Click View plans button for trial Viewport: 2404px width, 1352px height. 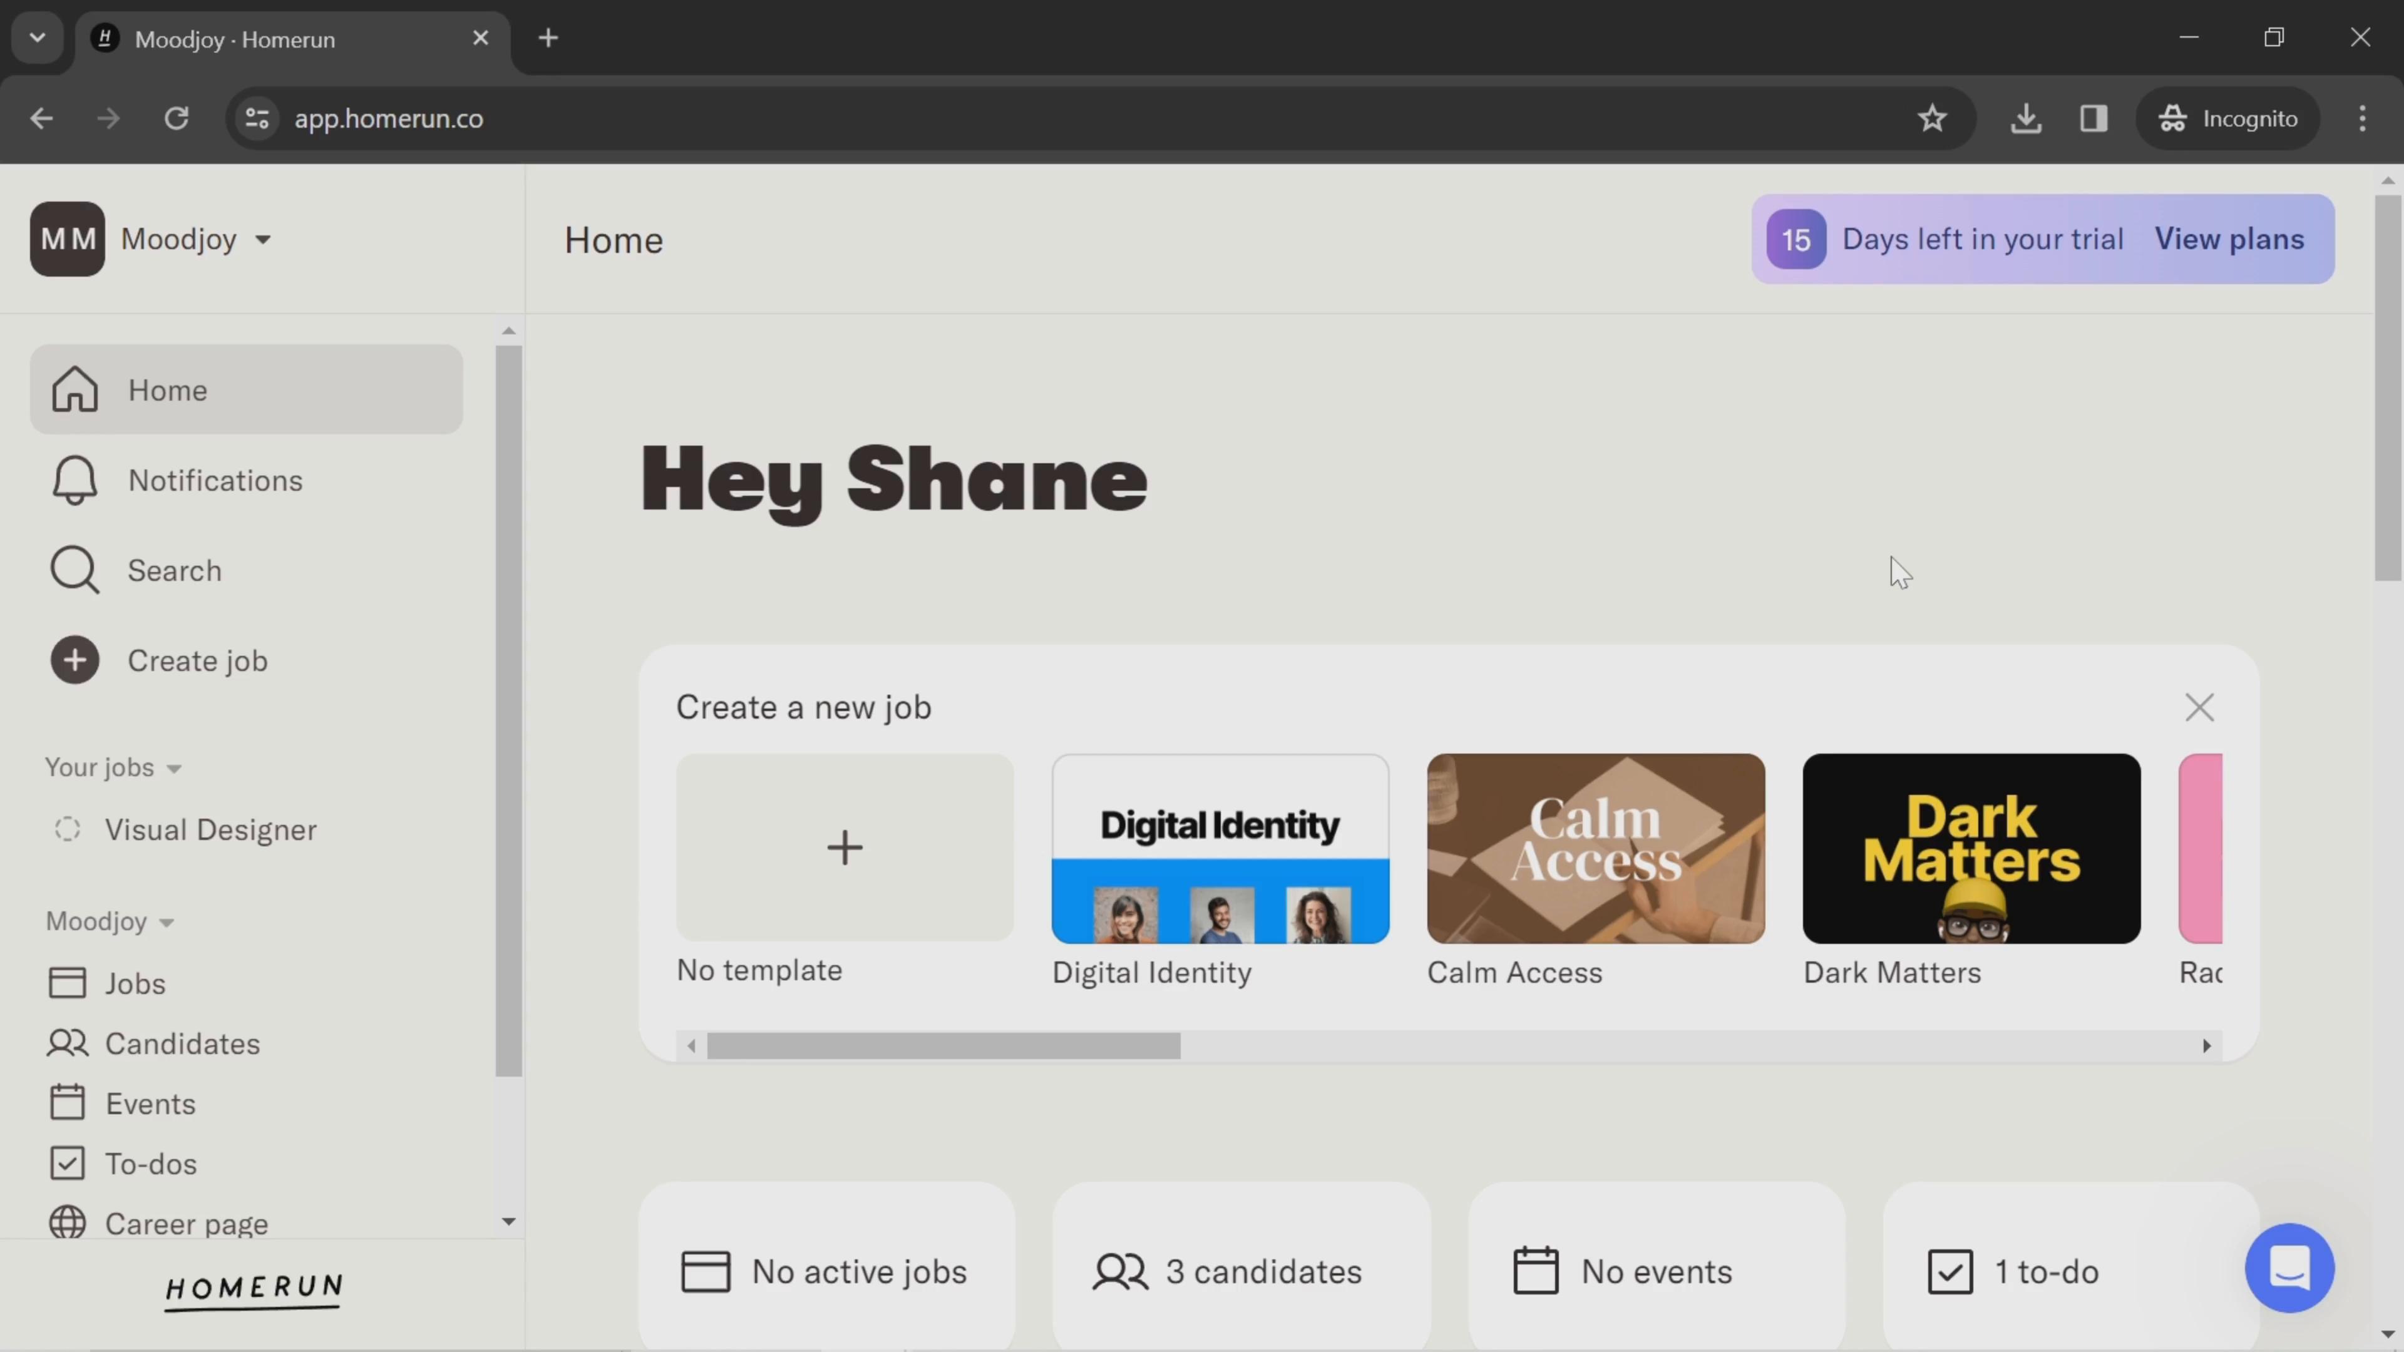point(2231,238)
